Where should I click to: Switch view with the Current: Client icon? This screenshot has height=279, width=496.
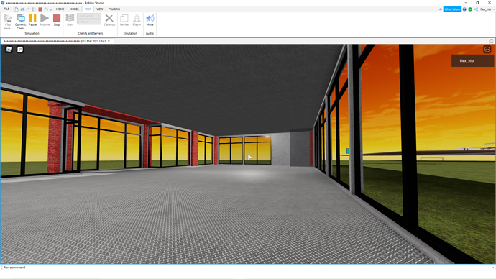pyautogui.click(x=21, y=22)
